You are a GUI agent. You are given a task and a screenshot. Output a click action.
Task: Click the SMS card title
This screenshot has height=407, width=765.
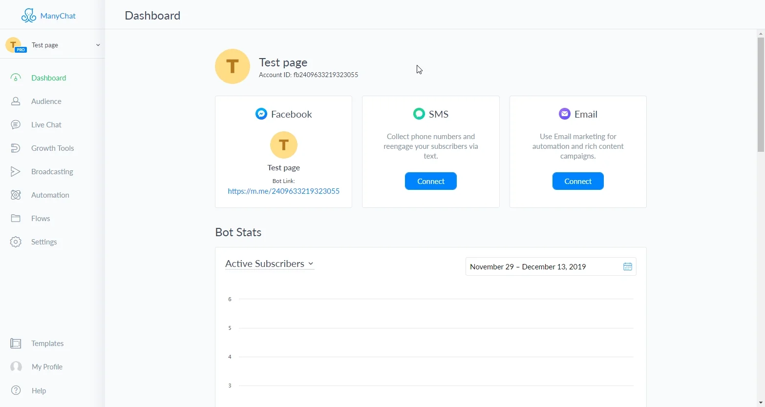point(439,114)
